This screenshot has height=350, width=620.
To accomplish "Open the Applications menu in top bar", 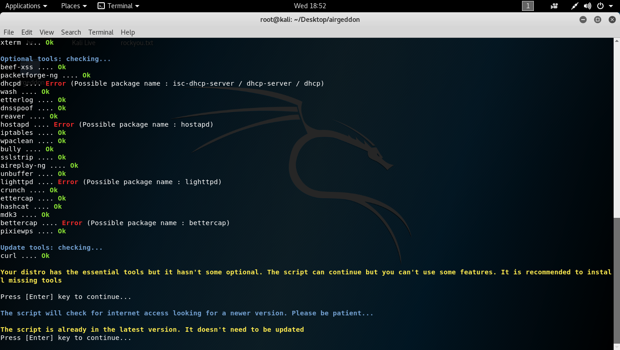I will [x=26, y=6].
